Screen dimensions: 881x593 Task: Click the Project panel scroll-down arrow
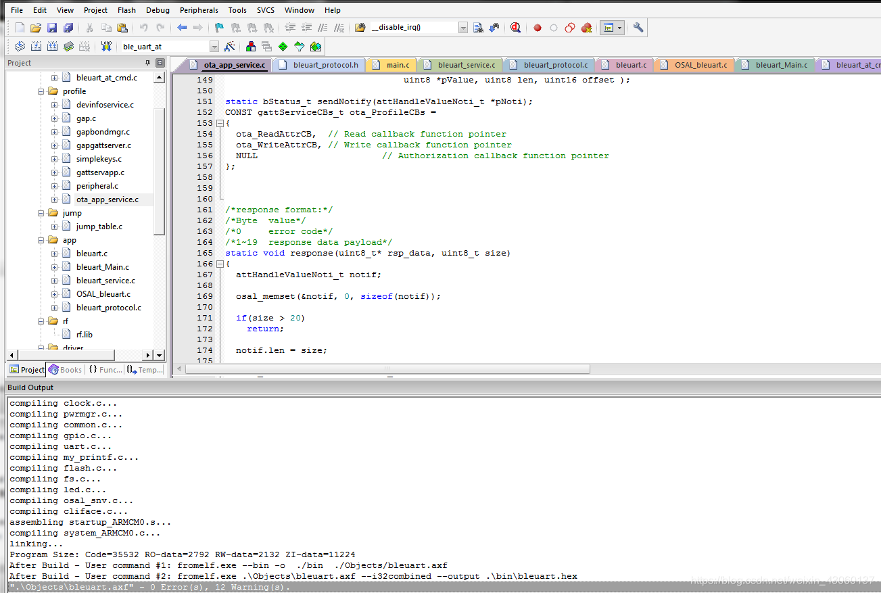click(160, 355)
